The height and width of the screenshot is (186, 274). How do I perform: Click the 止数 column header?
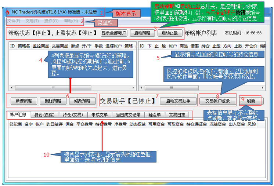pyautogui.click(x=238, y=46)
